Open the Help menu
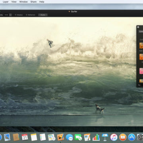The width and height of the screenshot is (143, 143). (42, 2)
